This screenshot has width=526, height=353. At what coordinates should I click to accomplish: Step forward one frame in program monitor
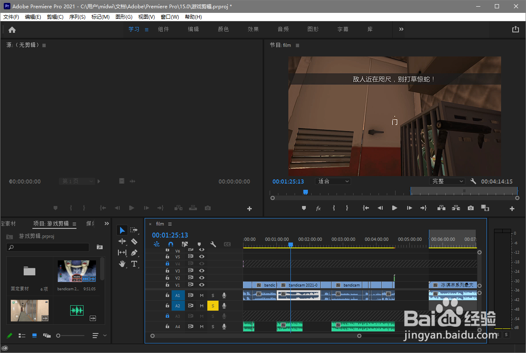(x=409, y=208)
